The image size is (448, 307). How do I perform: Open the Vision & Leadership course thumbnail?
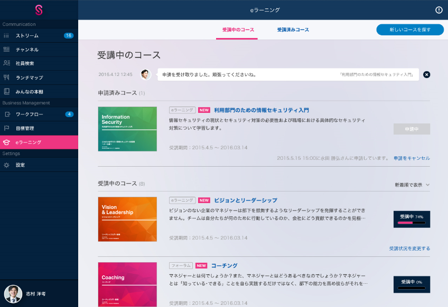click(x=127, y=219)
